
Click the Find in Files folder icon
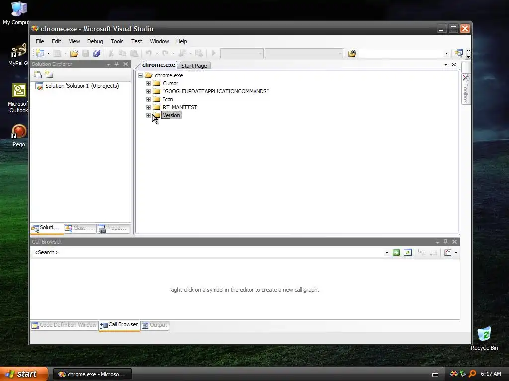coord(352,53)
